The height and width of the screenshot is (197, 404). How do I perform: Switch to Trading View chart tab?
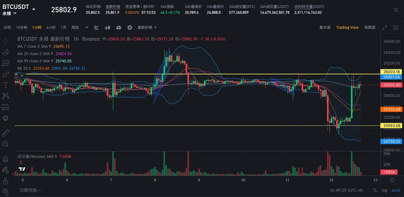coord(347,28)
